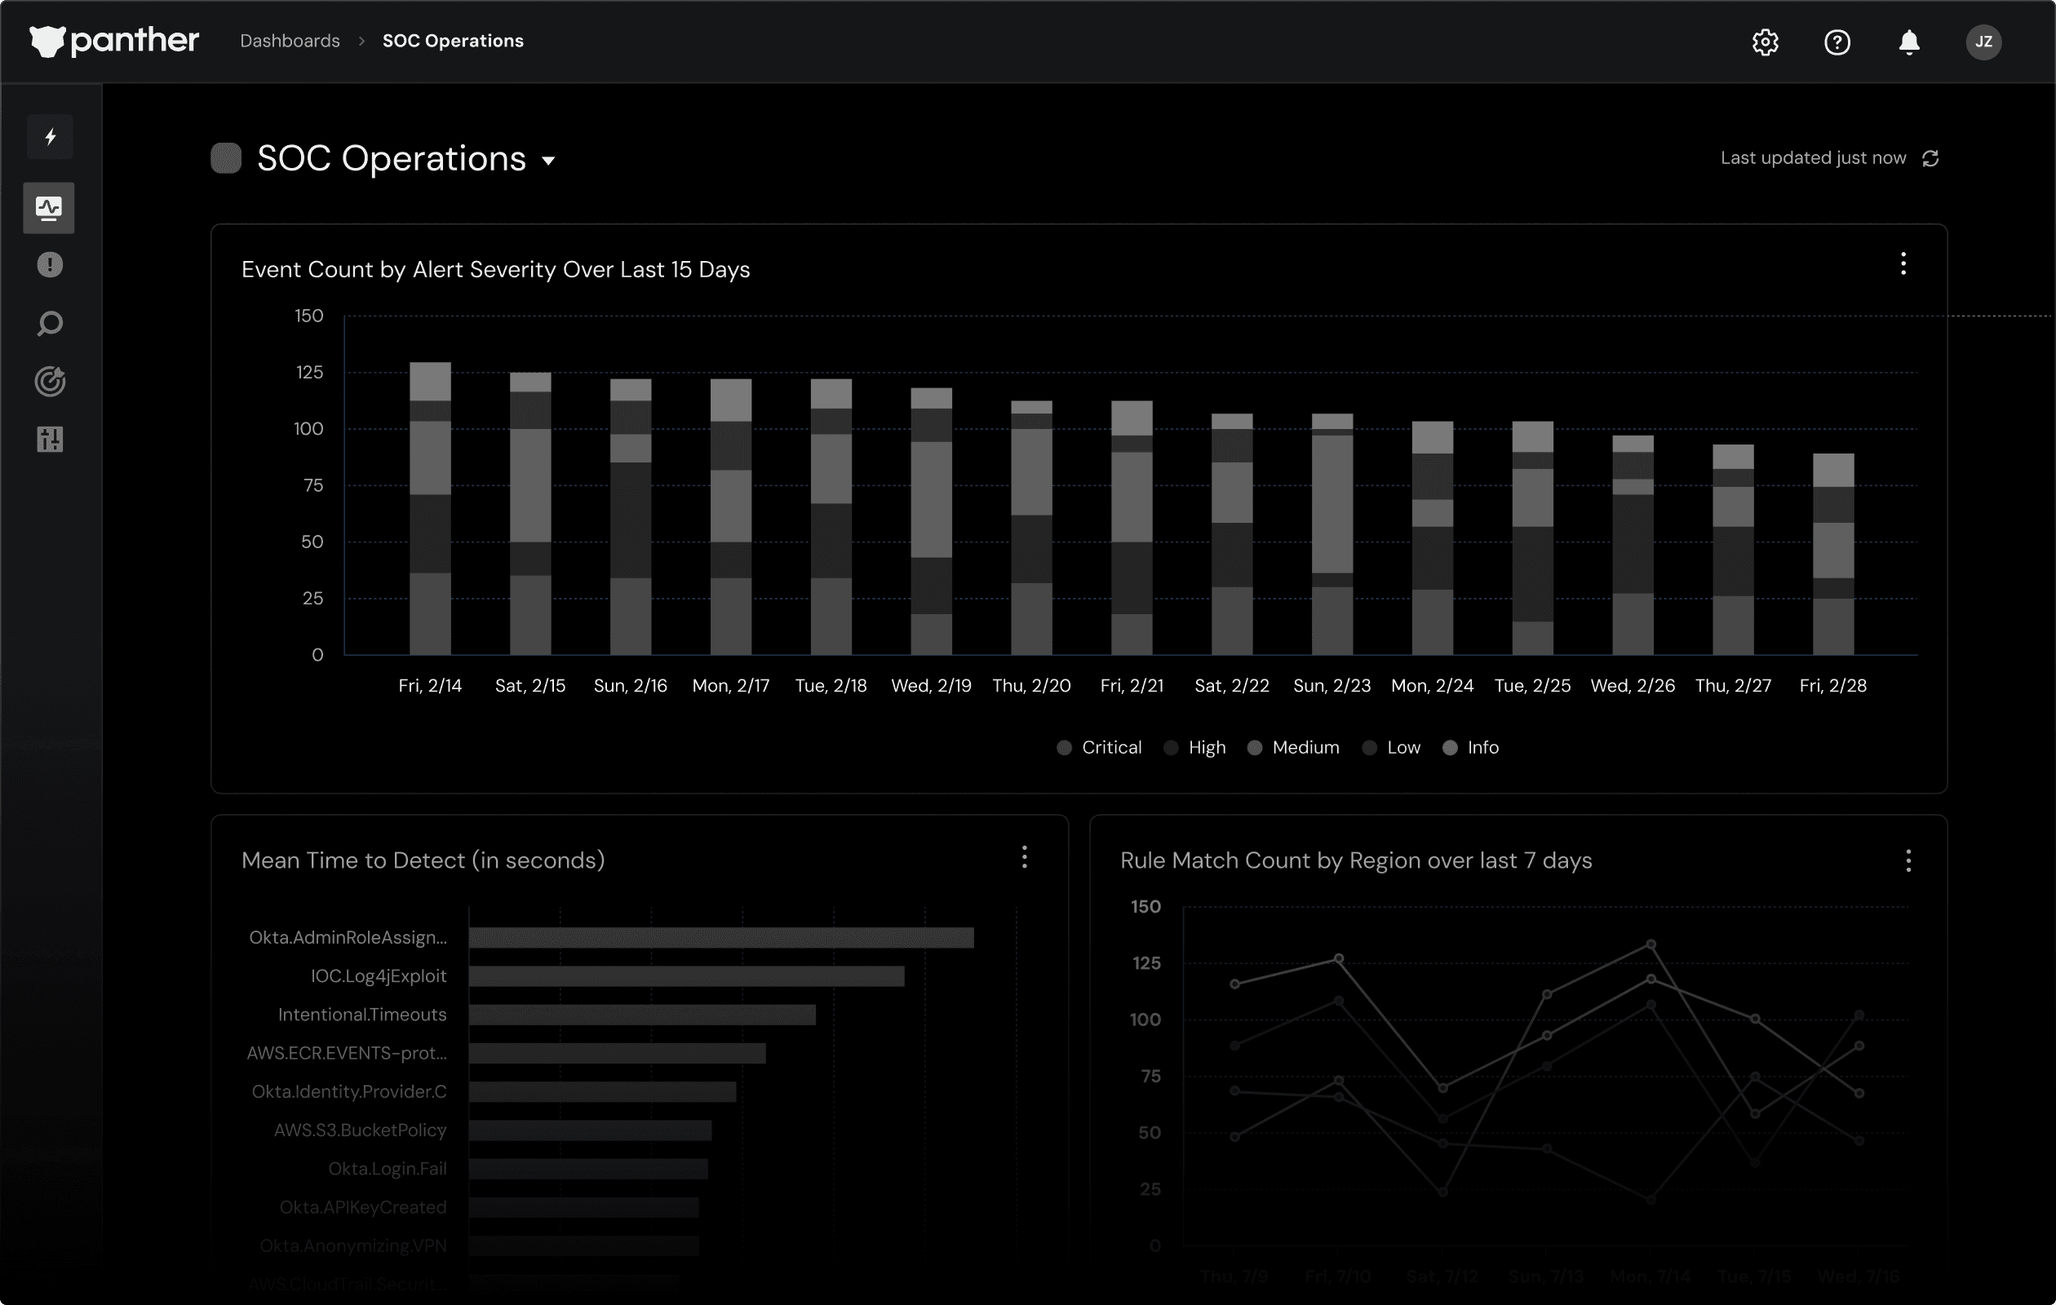
Task: Click the search magnifier sidebar icon
Action: [50, 325]
